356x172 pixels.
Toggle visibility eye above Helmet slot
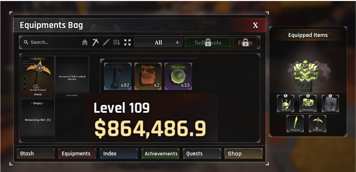tap(286, 96)
